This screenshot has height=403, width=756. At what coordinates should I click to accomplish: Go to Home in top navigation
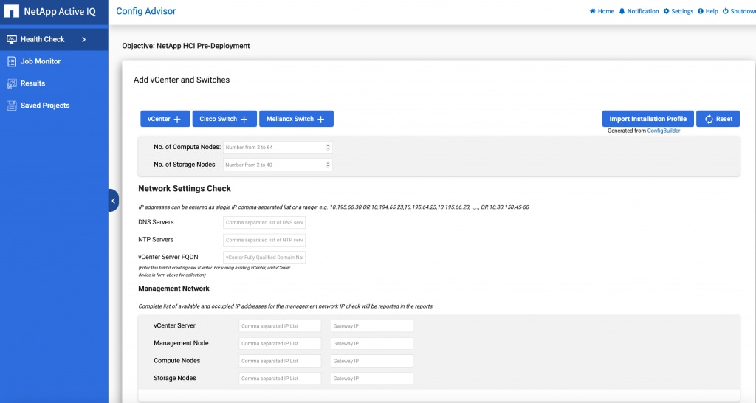coord(602,12)
